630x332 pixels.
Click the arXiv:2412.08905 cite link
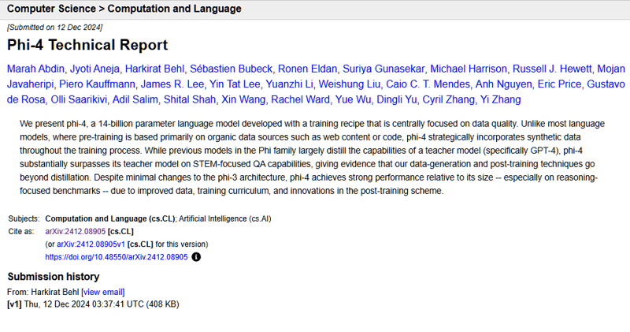[x=75, y=231]
